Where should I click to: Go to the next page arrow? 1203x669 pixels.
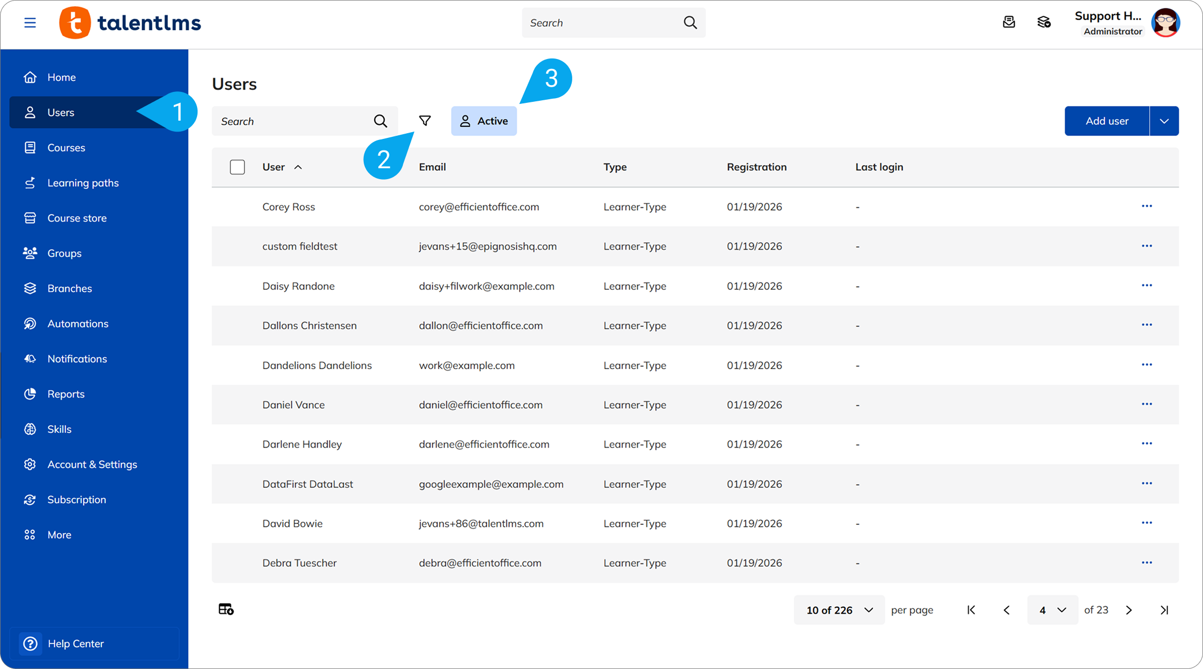point(1129,610)
